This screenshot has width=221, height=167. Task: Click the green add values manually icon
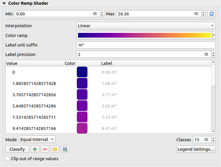35,149
